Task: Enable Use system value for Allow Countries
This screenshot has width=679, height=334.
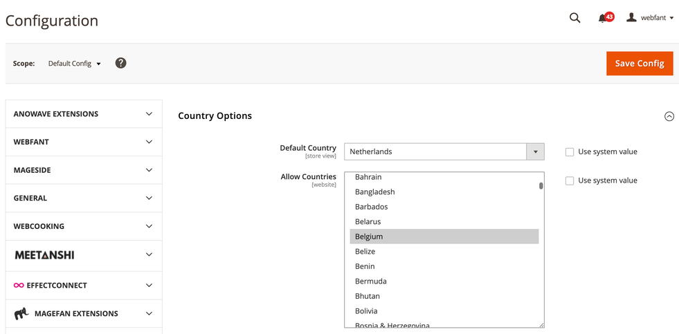Action: point(570,181)
